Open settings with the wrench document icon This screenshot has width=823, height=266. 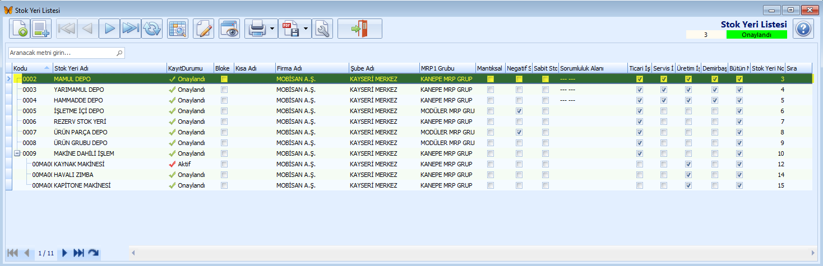(x=322, y=29)
